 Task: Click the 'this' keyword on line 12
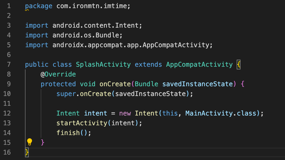170,113
